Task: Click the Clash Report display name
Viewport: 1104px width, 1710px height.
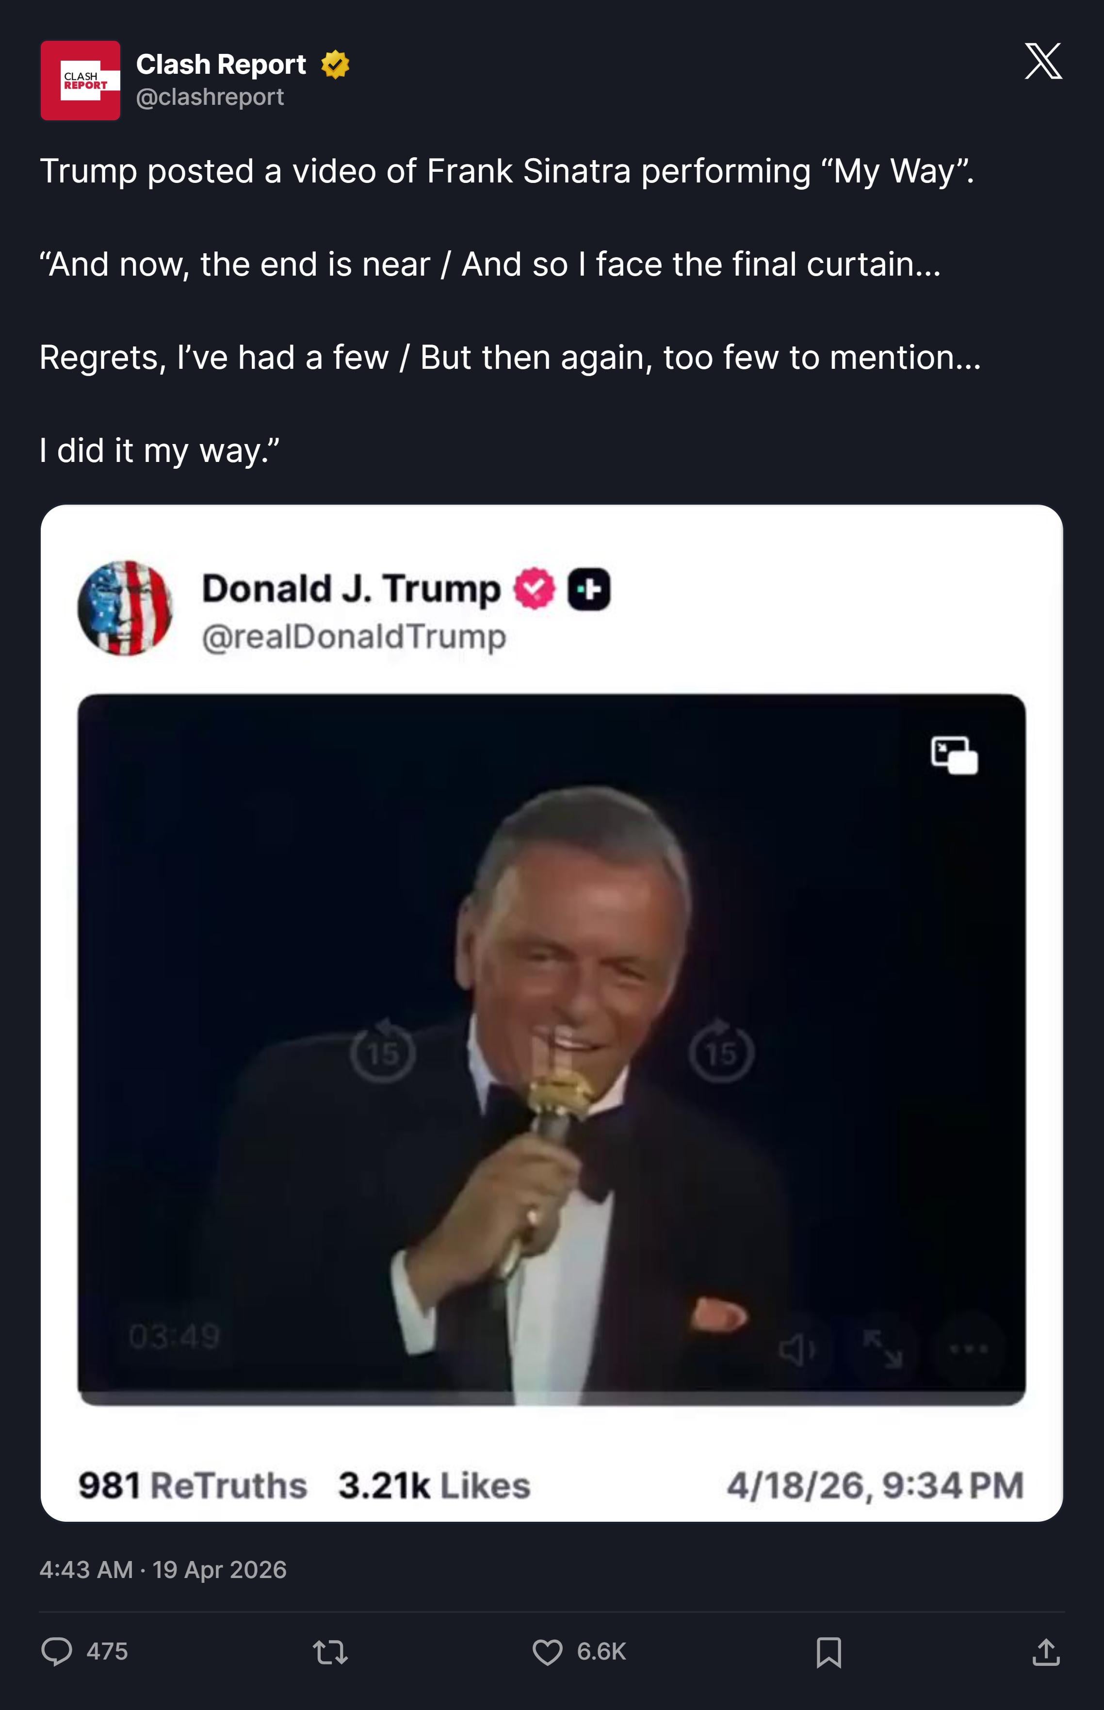Action: point(221,65)
